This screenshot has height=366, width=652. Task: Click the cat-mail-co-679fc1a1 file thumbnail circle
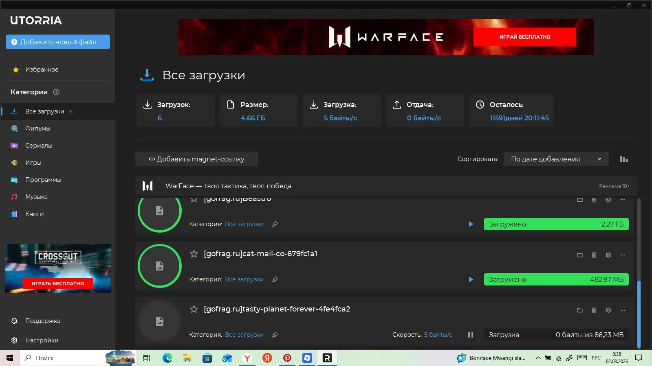click(x=160, y=266)
